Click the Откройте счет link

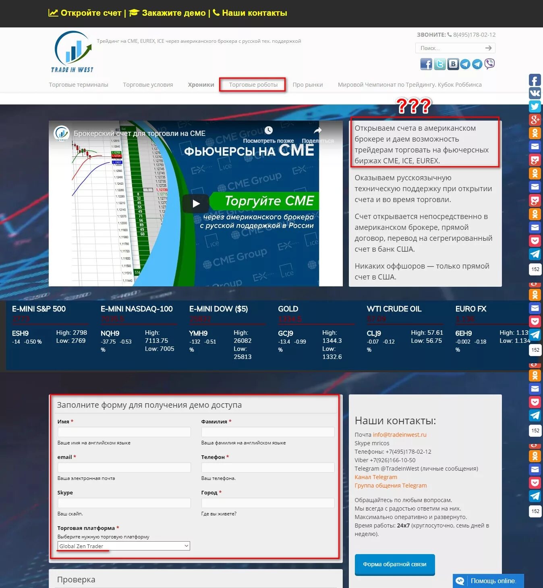pos(91,13)
